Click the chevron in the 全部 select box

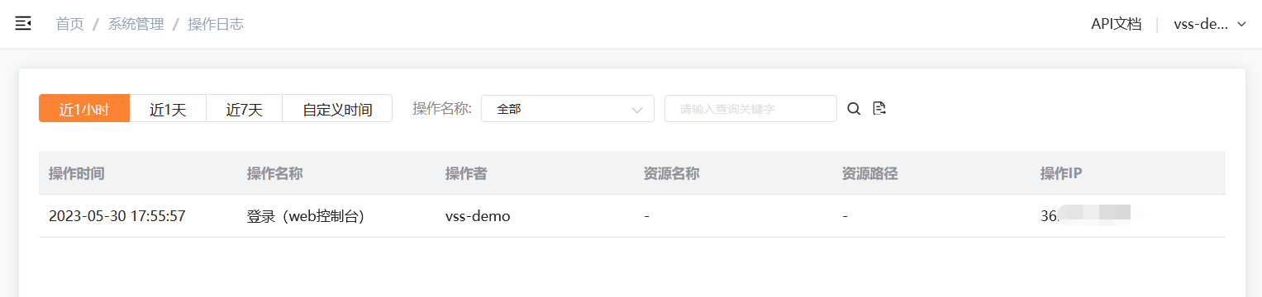coord(637,109)
